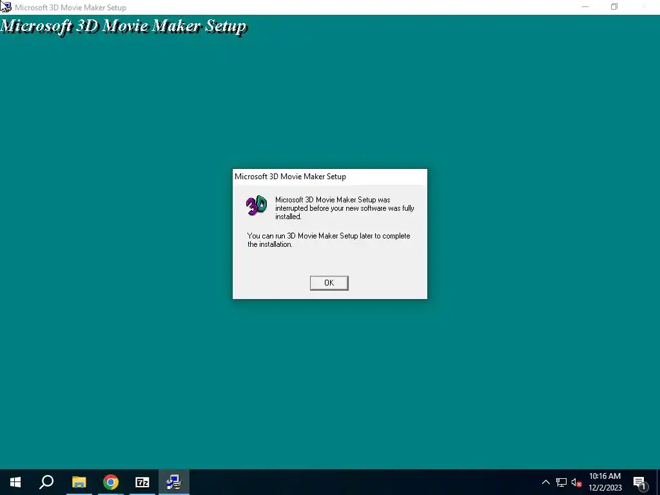660x495 pixels.
Task: Restore down the Setup window
Action: tap(614, 6)
